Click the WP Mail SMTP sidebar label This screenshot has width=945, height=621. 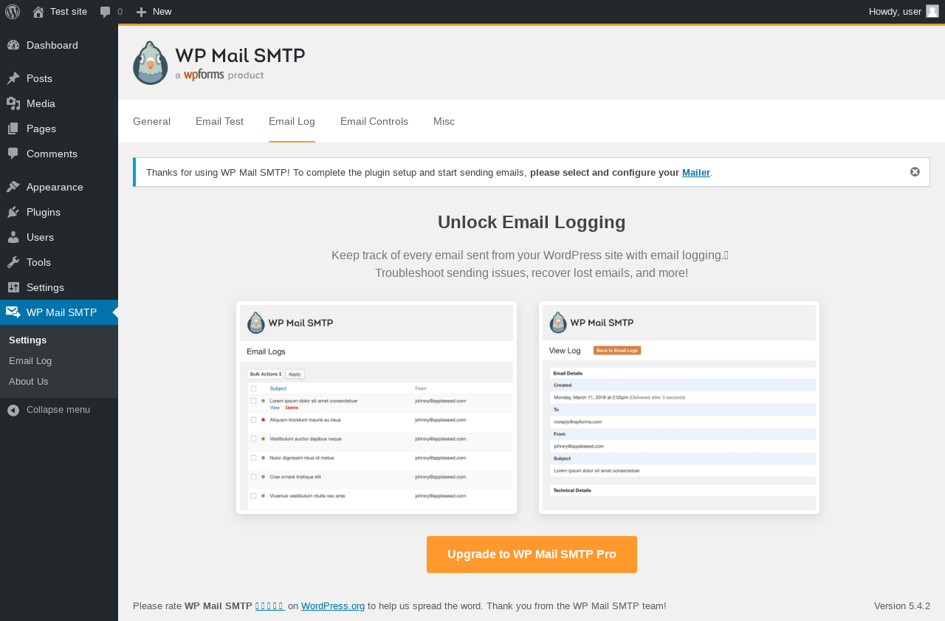(x=61, y=312)
